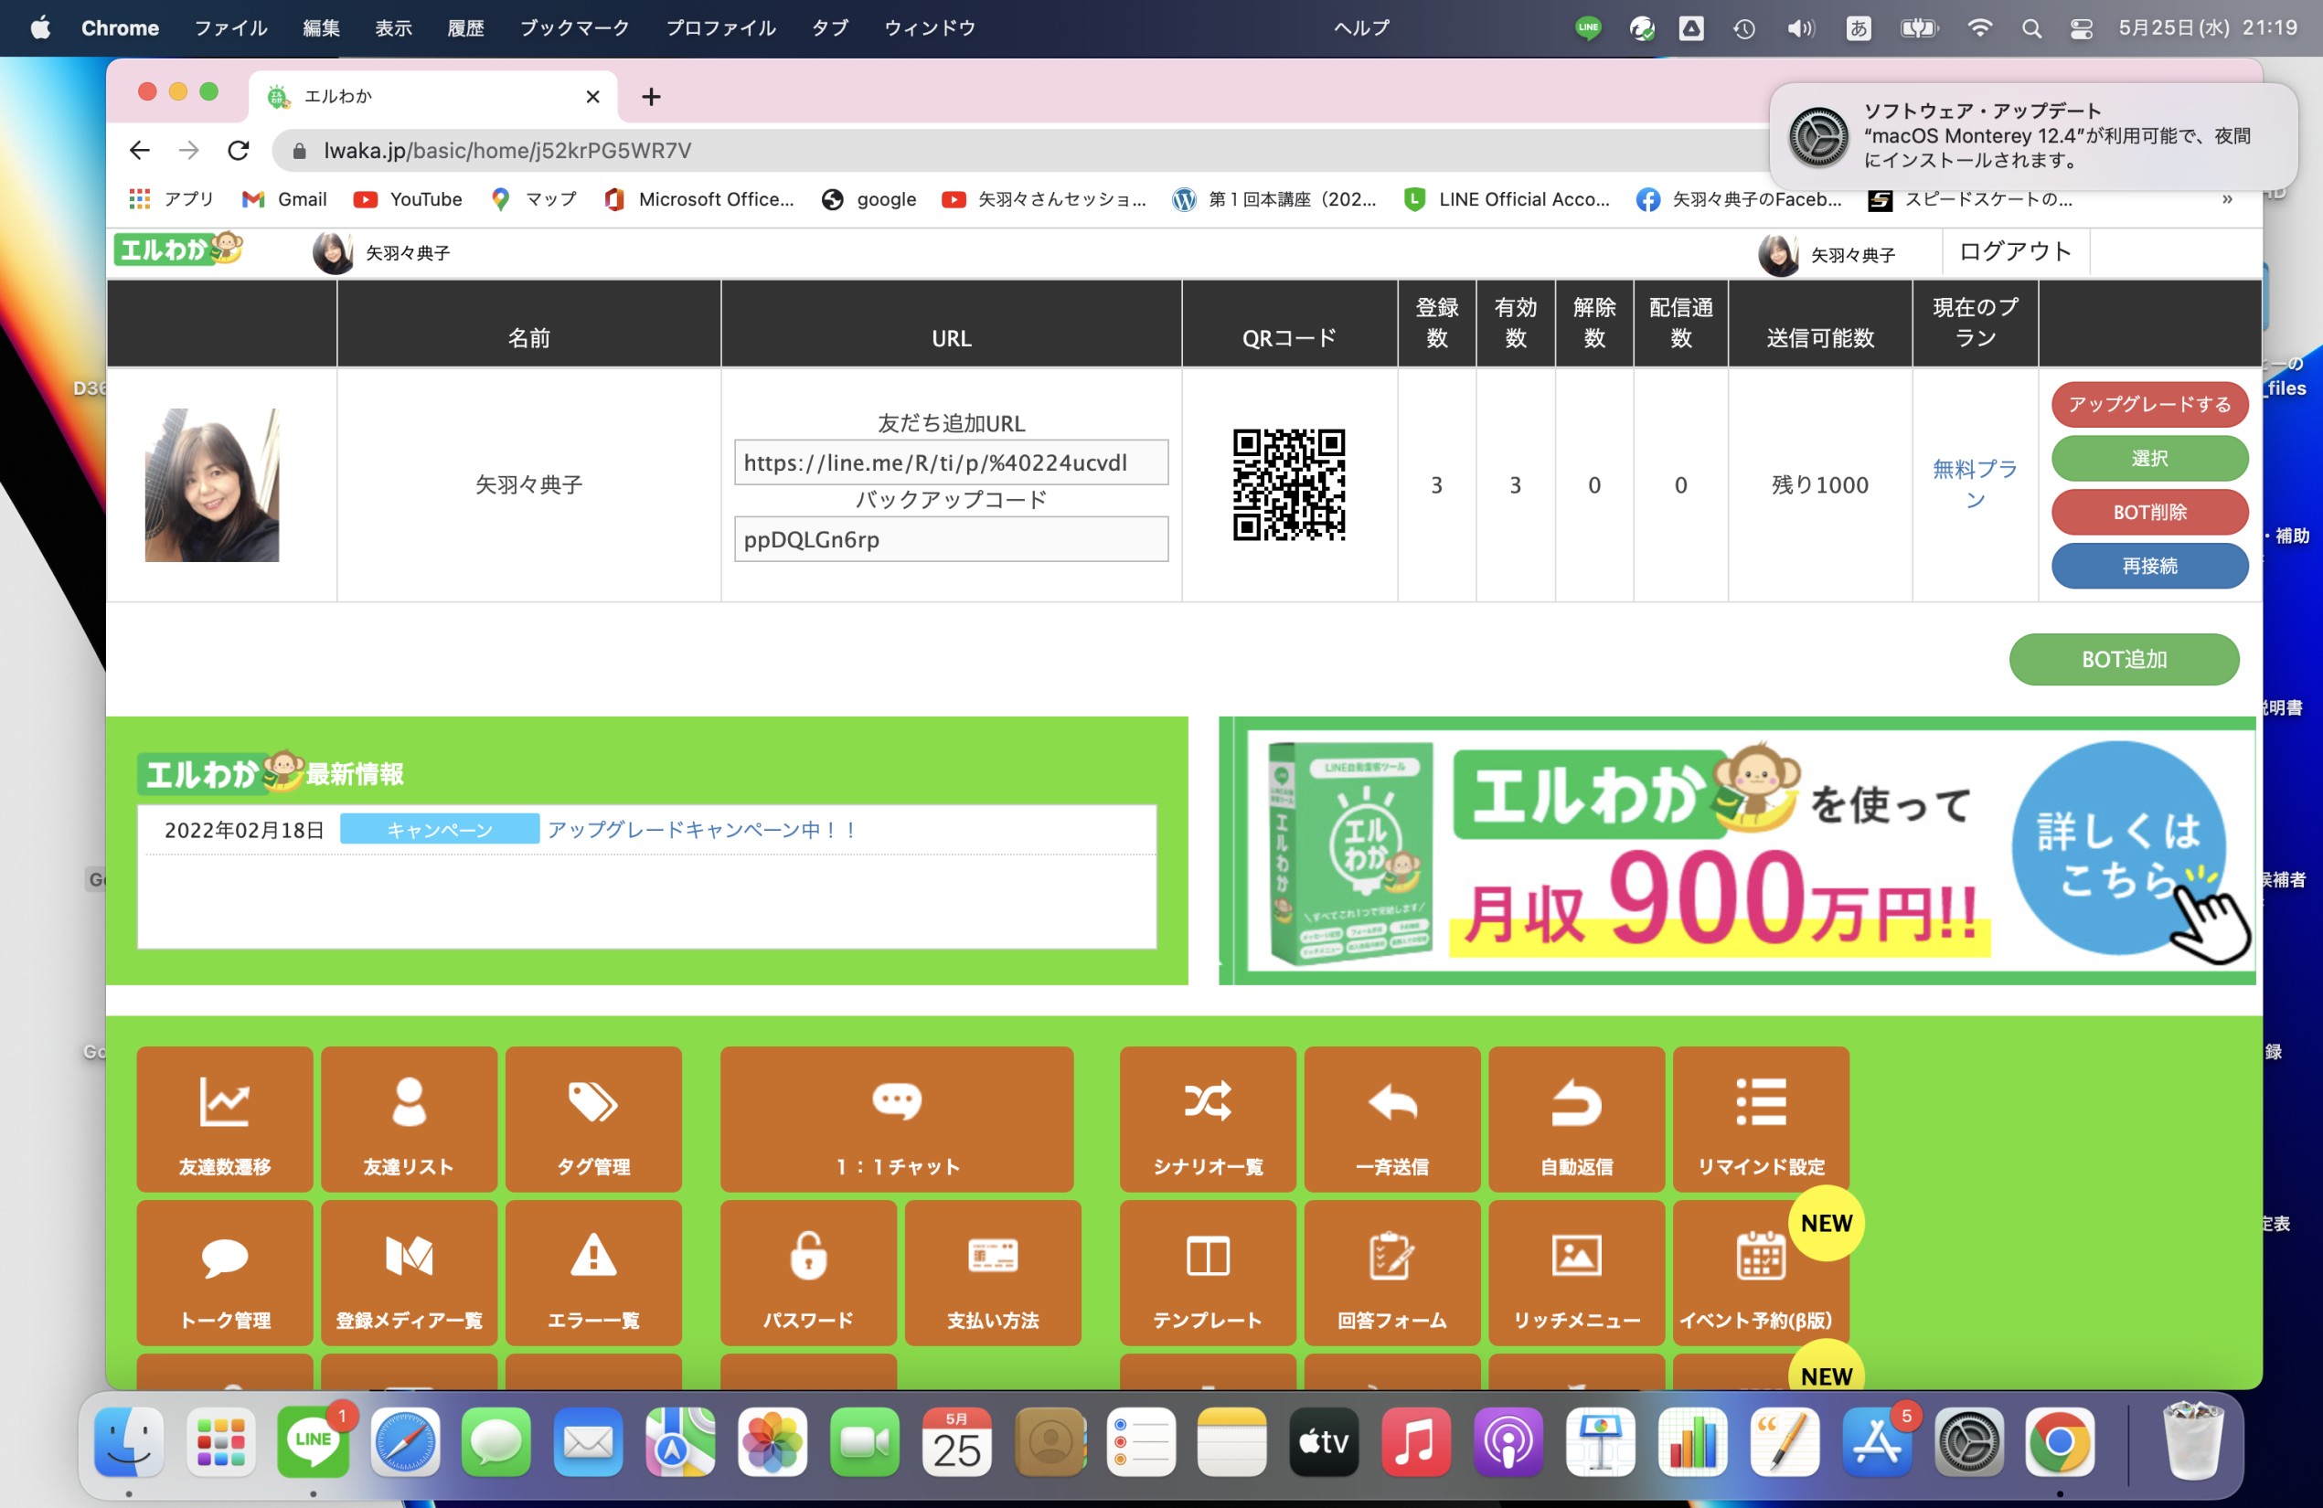Open the 自動返信 auto reply tile
The image size is (2323, 1508).
[x=1576, y=1119]
